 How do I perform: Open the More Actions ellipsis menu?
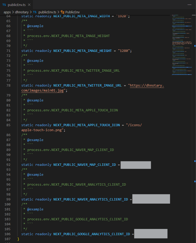(189, 5)
